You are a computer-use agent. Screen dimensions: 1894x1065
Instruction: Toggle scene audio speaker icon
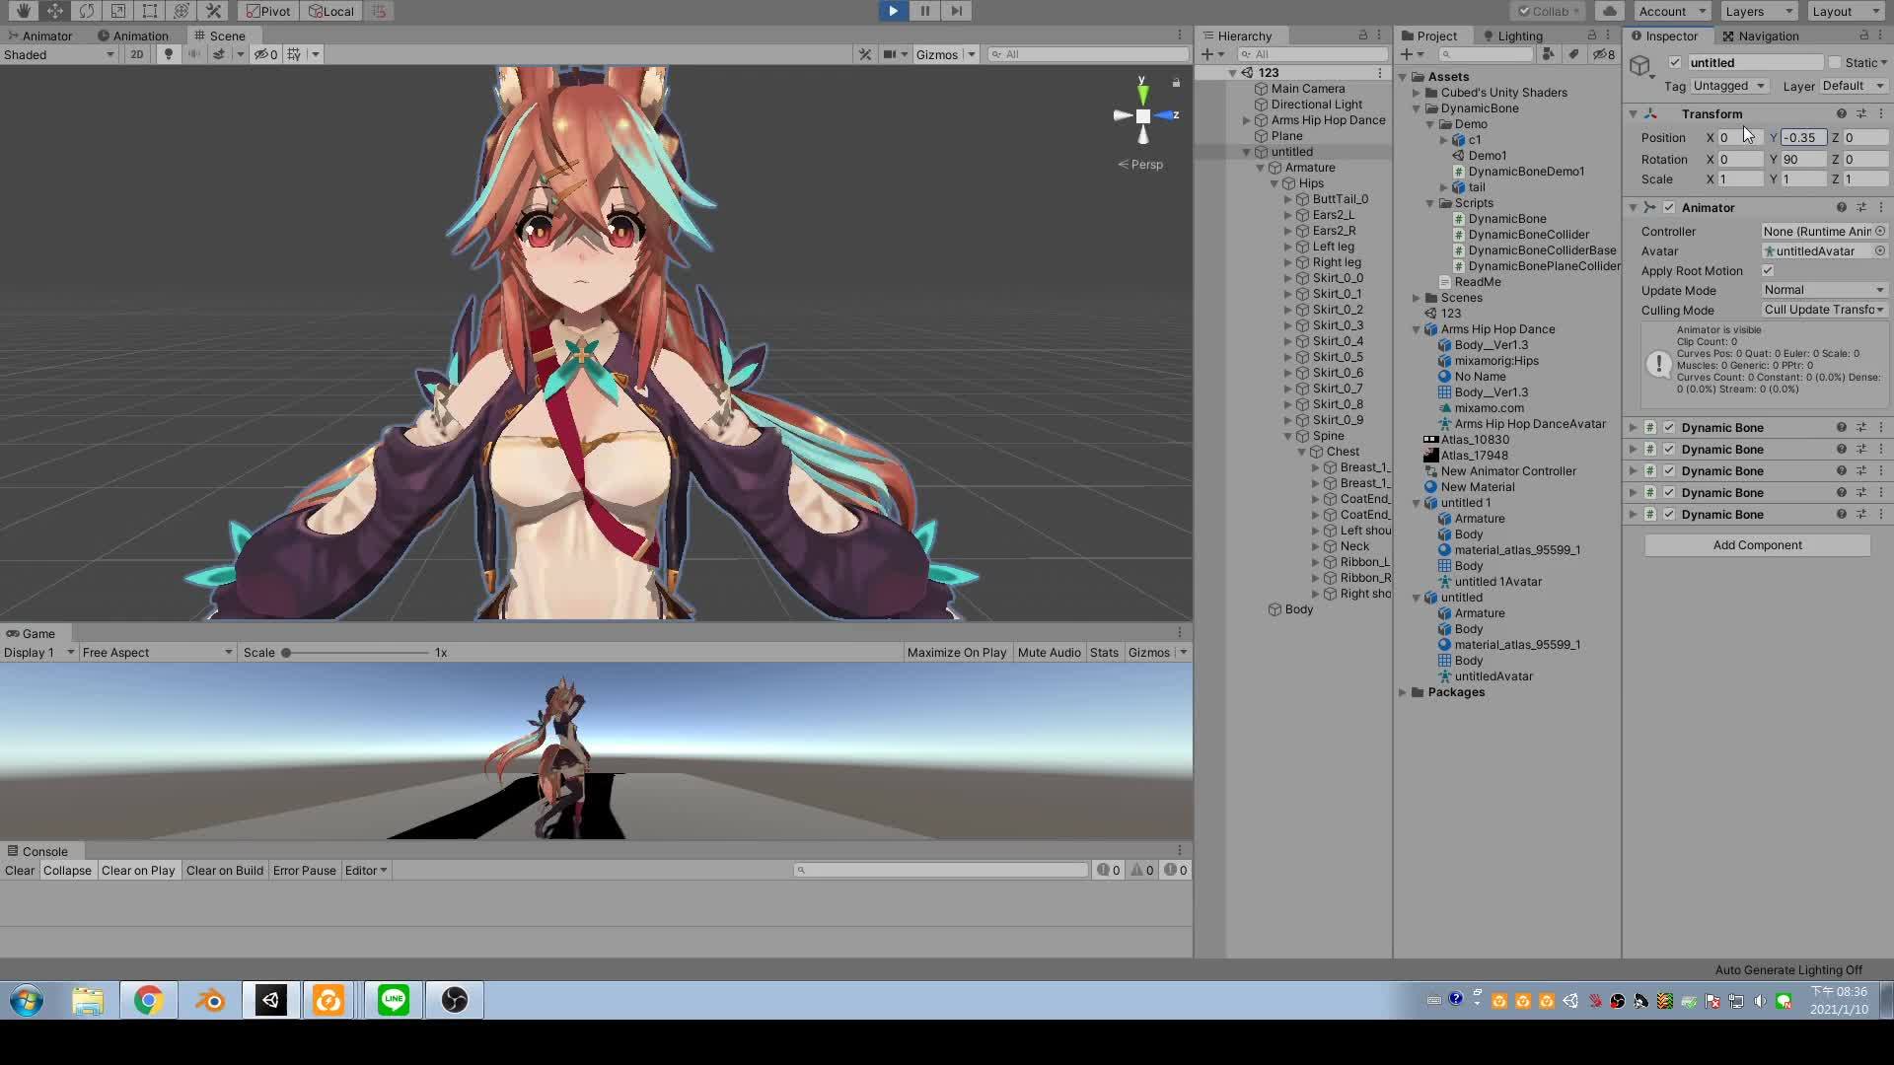(194, 54)
